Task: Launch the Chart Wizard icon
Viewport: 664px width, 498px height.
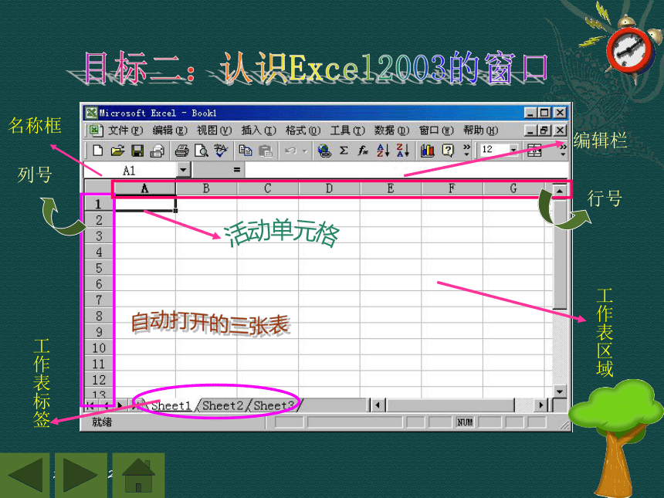Action: [x=427, y=151]
